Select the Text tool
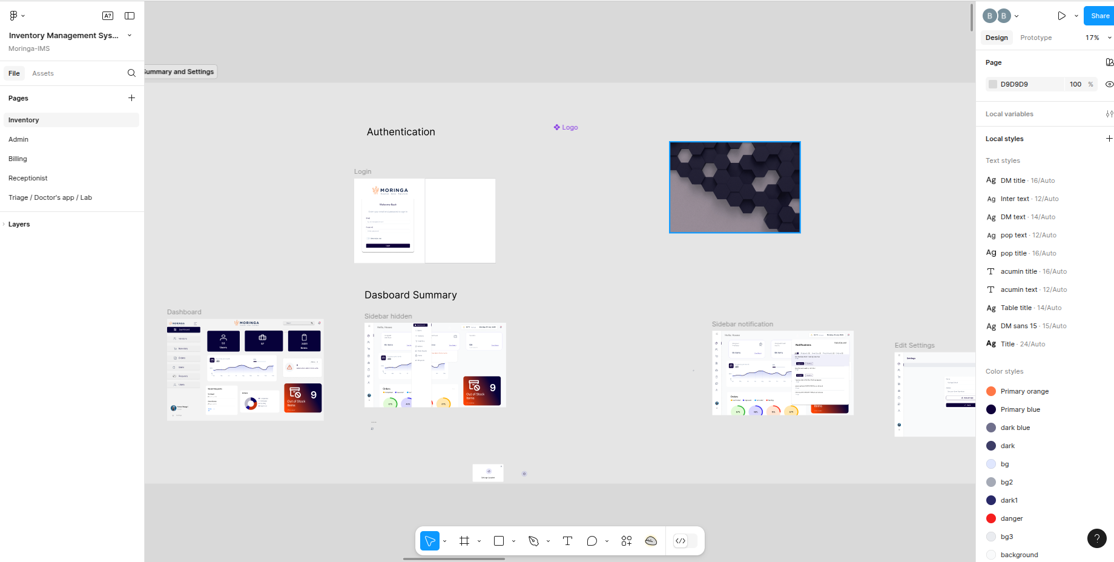 pos(567,541)
